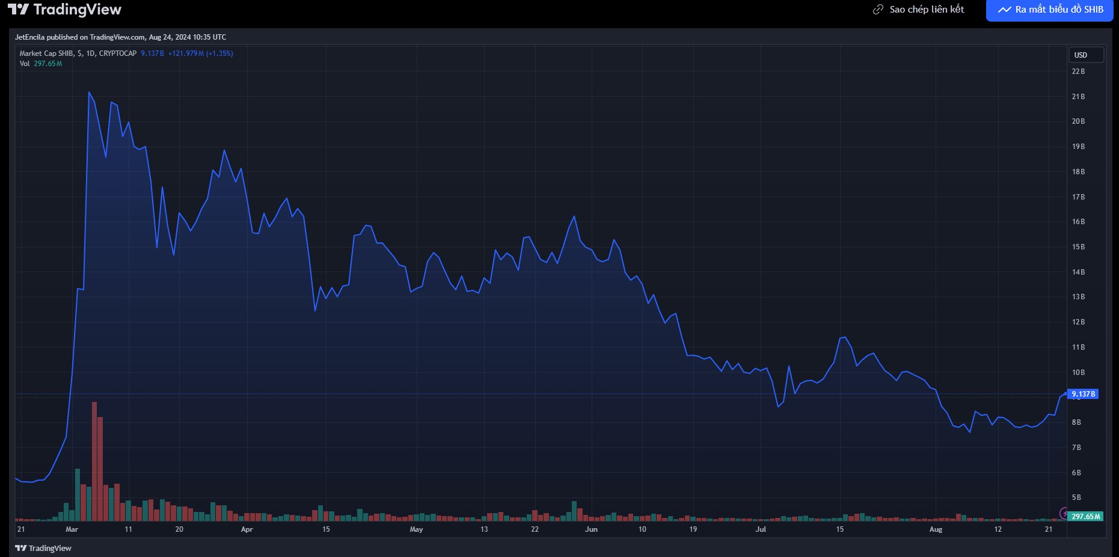Click the chart line icon in the blue button
Screen dimensions: 1119x557
1004,10
